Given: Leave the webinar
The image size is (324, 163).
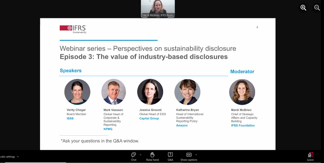Looking at the screenshot, I should click(310, 157).
